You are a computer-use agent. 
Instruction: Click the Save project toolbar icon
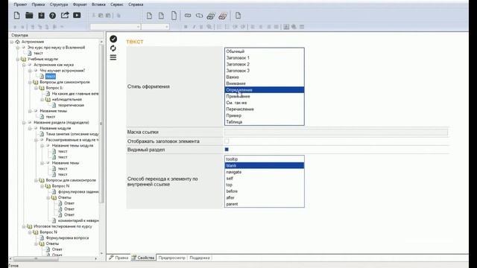(x=41, y=15)
